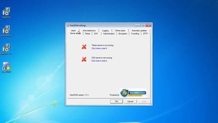Click the 'freeSSHd settings' window title
This screenshot has width=218, height=123.
(x=78, y=25)
